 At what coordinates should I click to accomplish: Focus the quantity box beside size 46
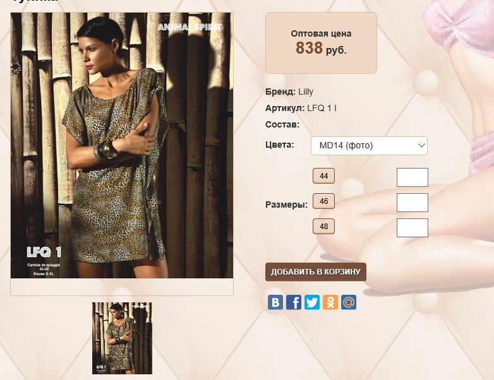412,203
